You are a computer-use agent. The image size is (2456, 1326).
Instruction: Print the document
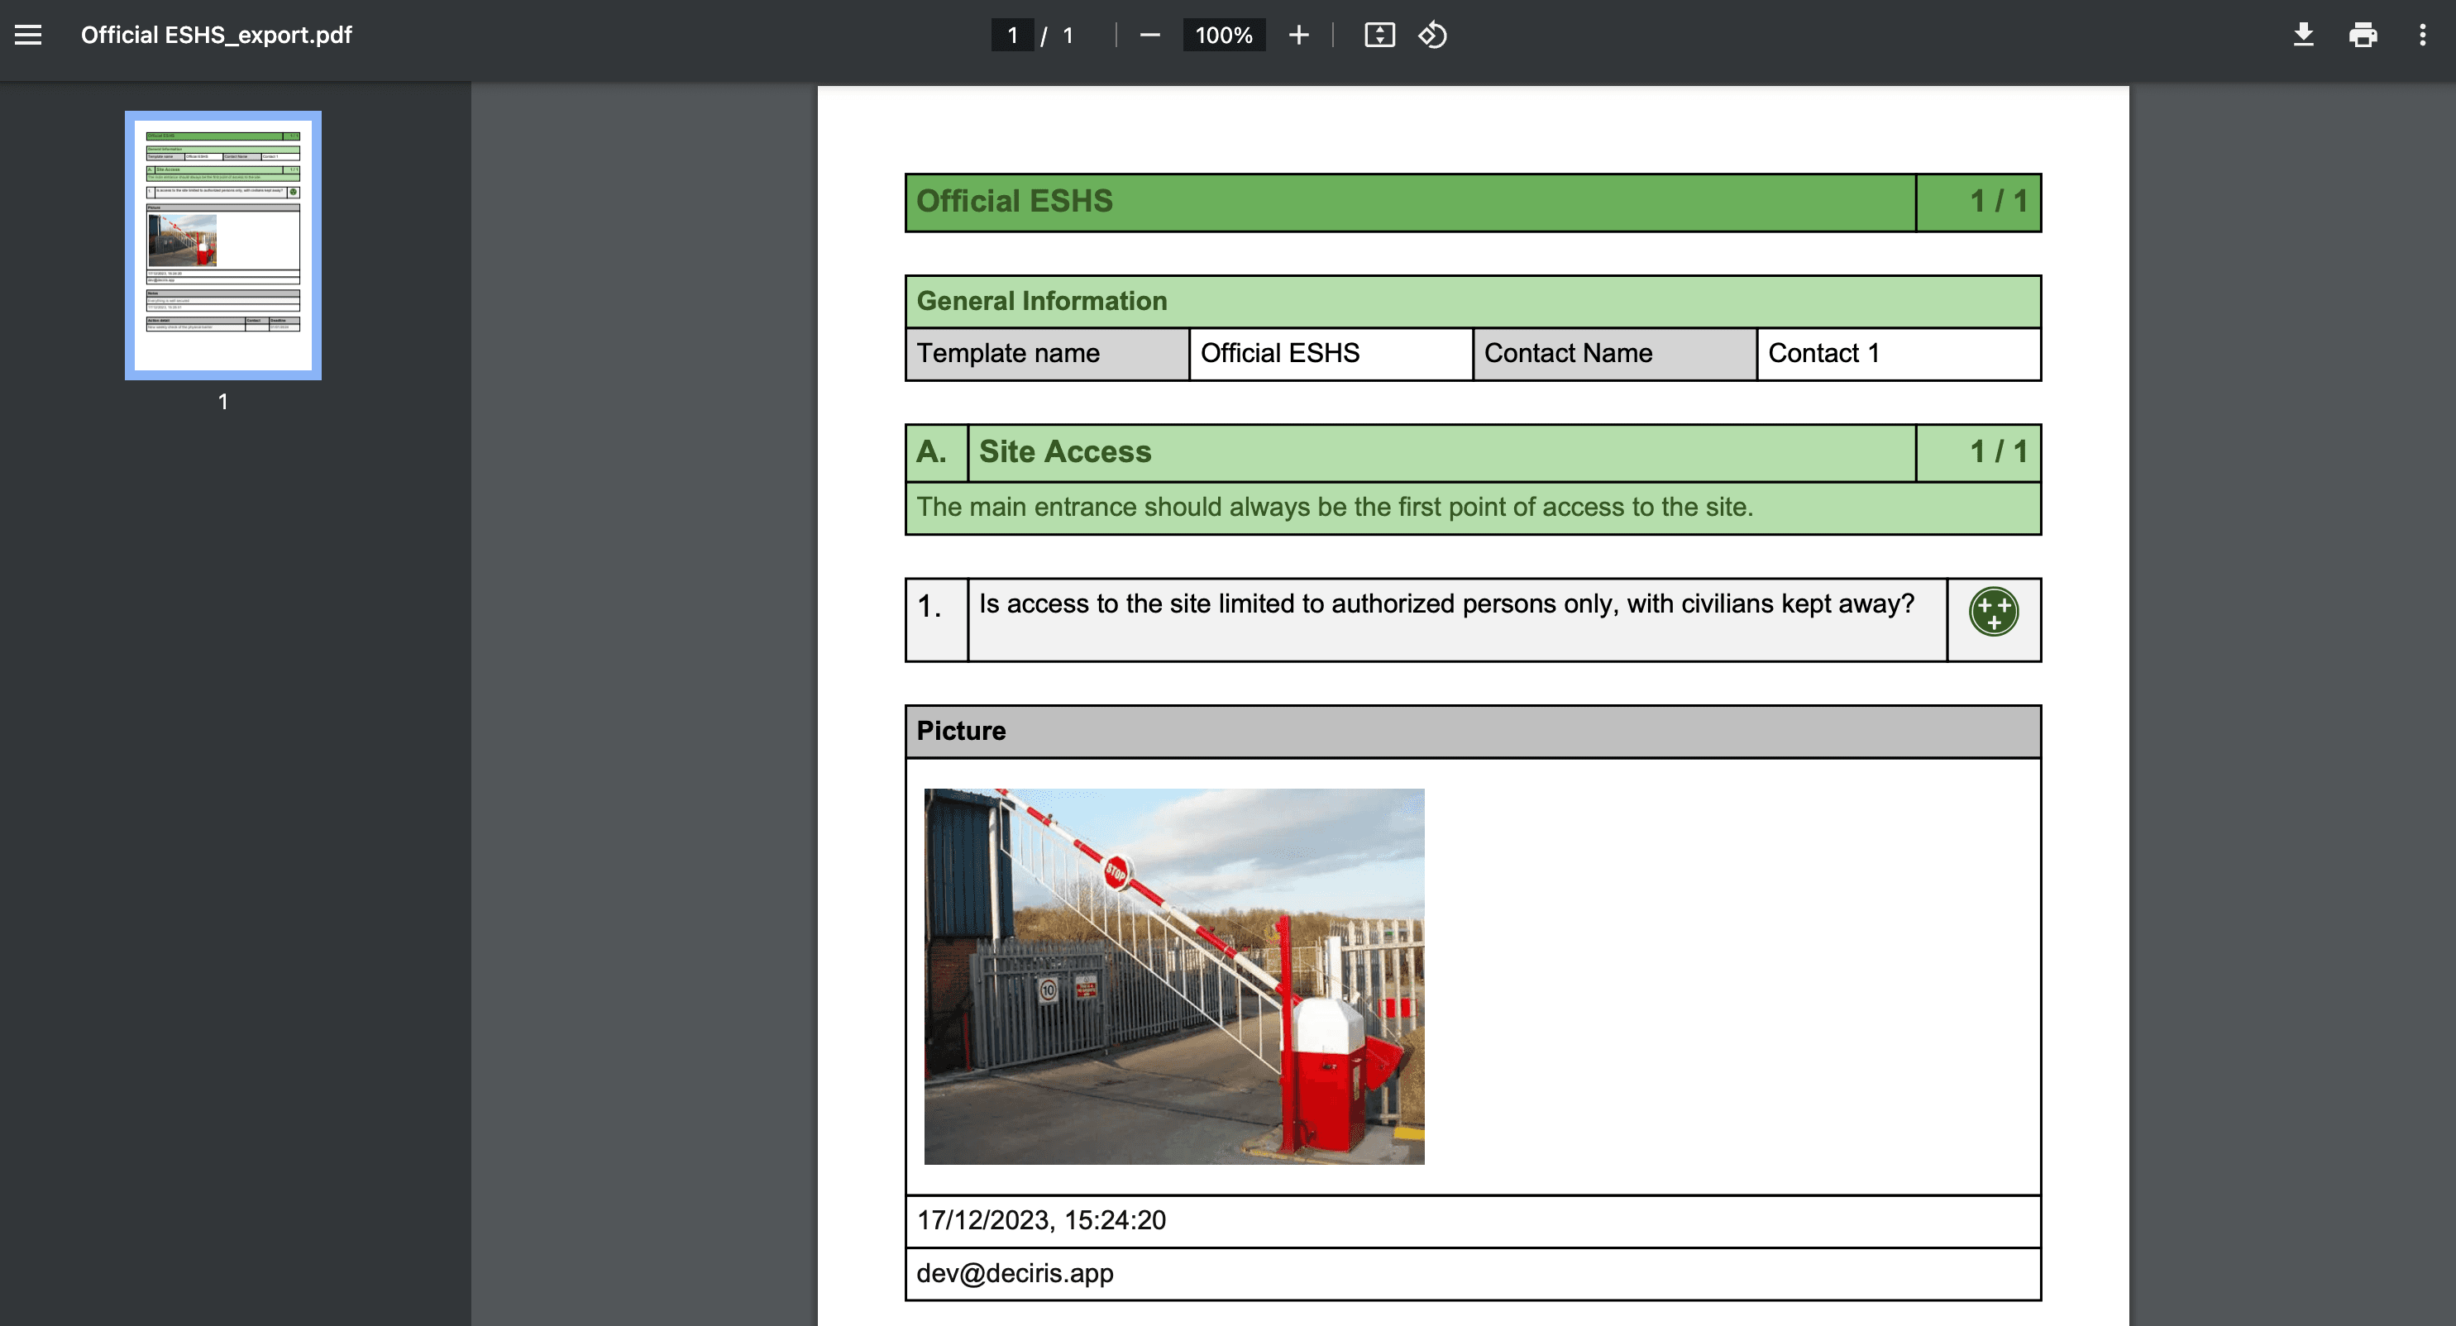point(2363,36)
